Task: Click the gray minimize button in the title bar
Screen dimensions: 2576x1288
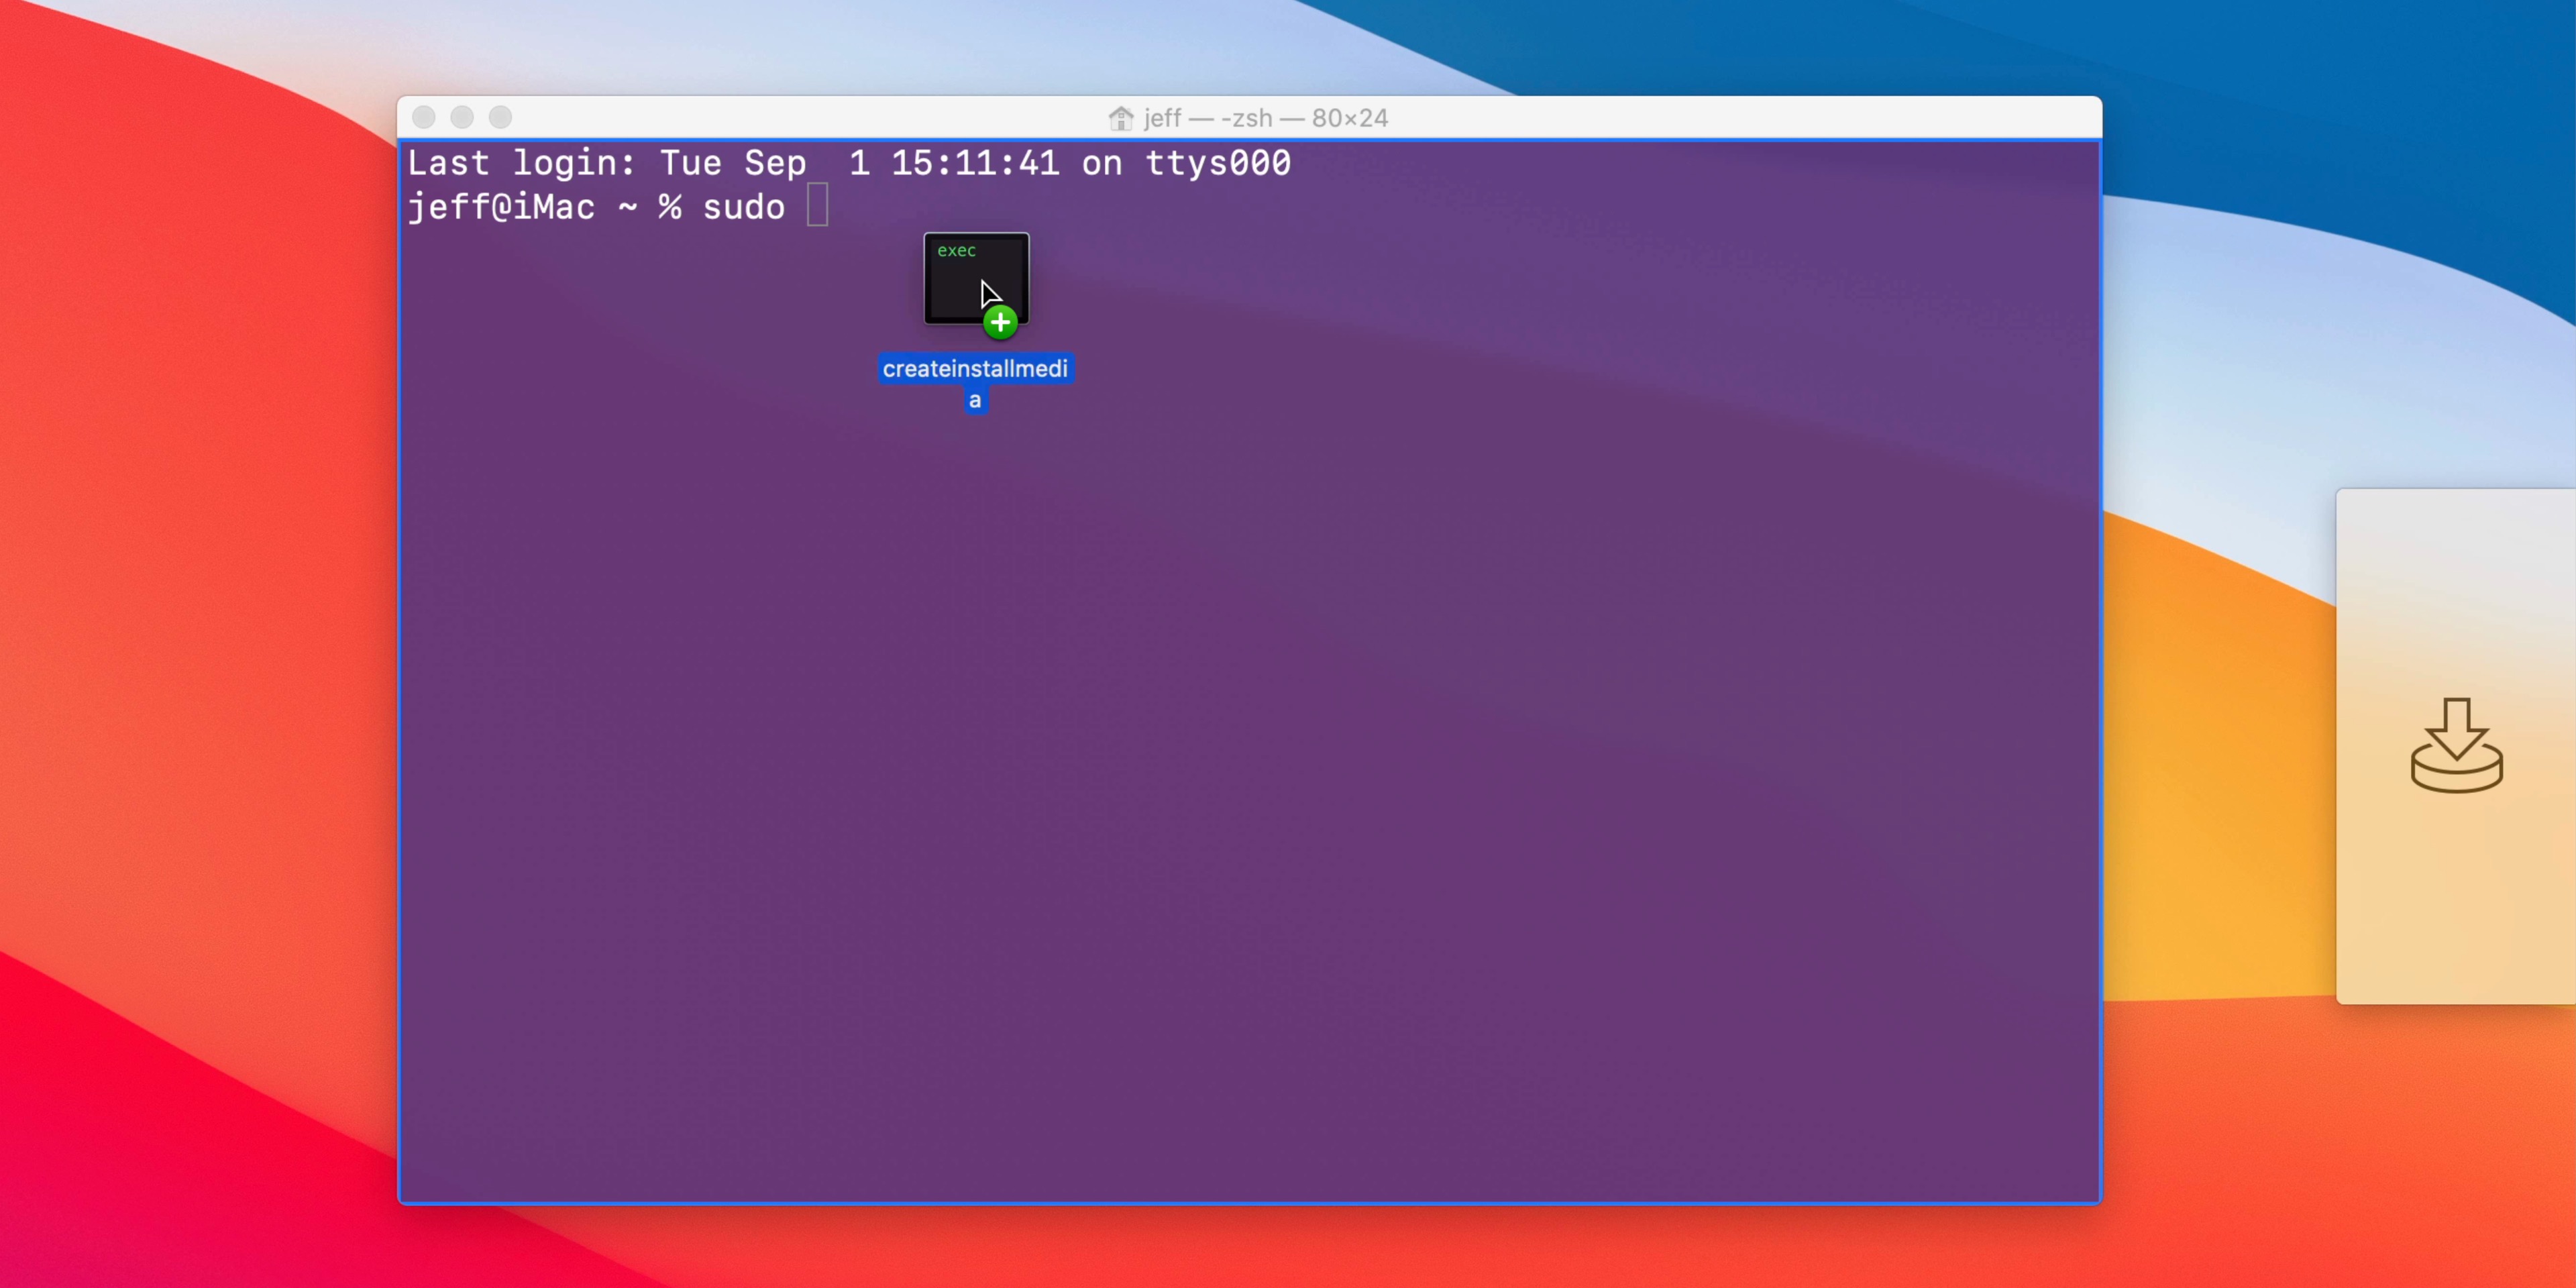Action: click(461, 117)
